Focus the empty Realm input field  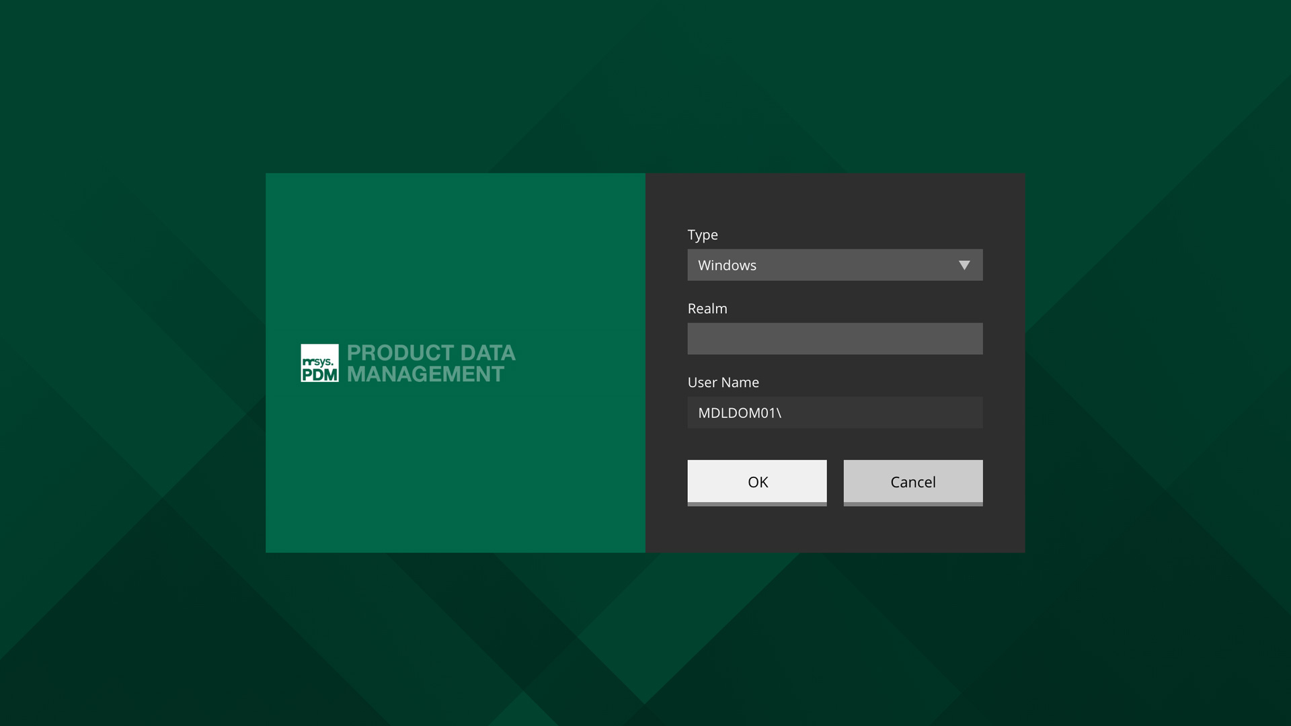pyautogui.click(x=834, y=339)
